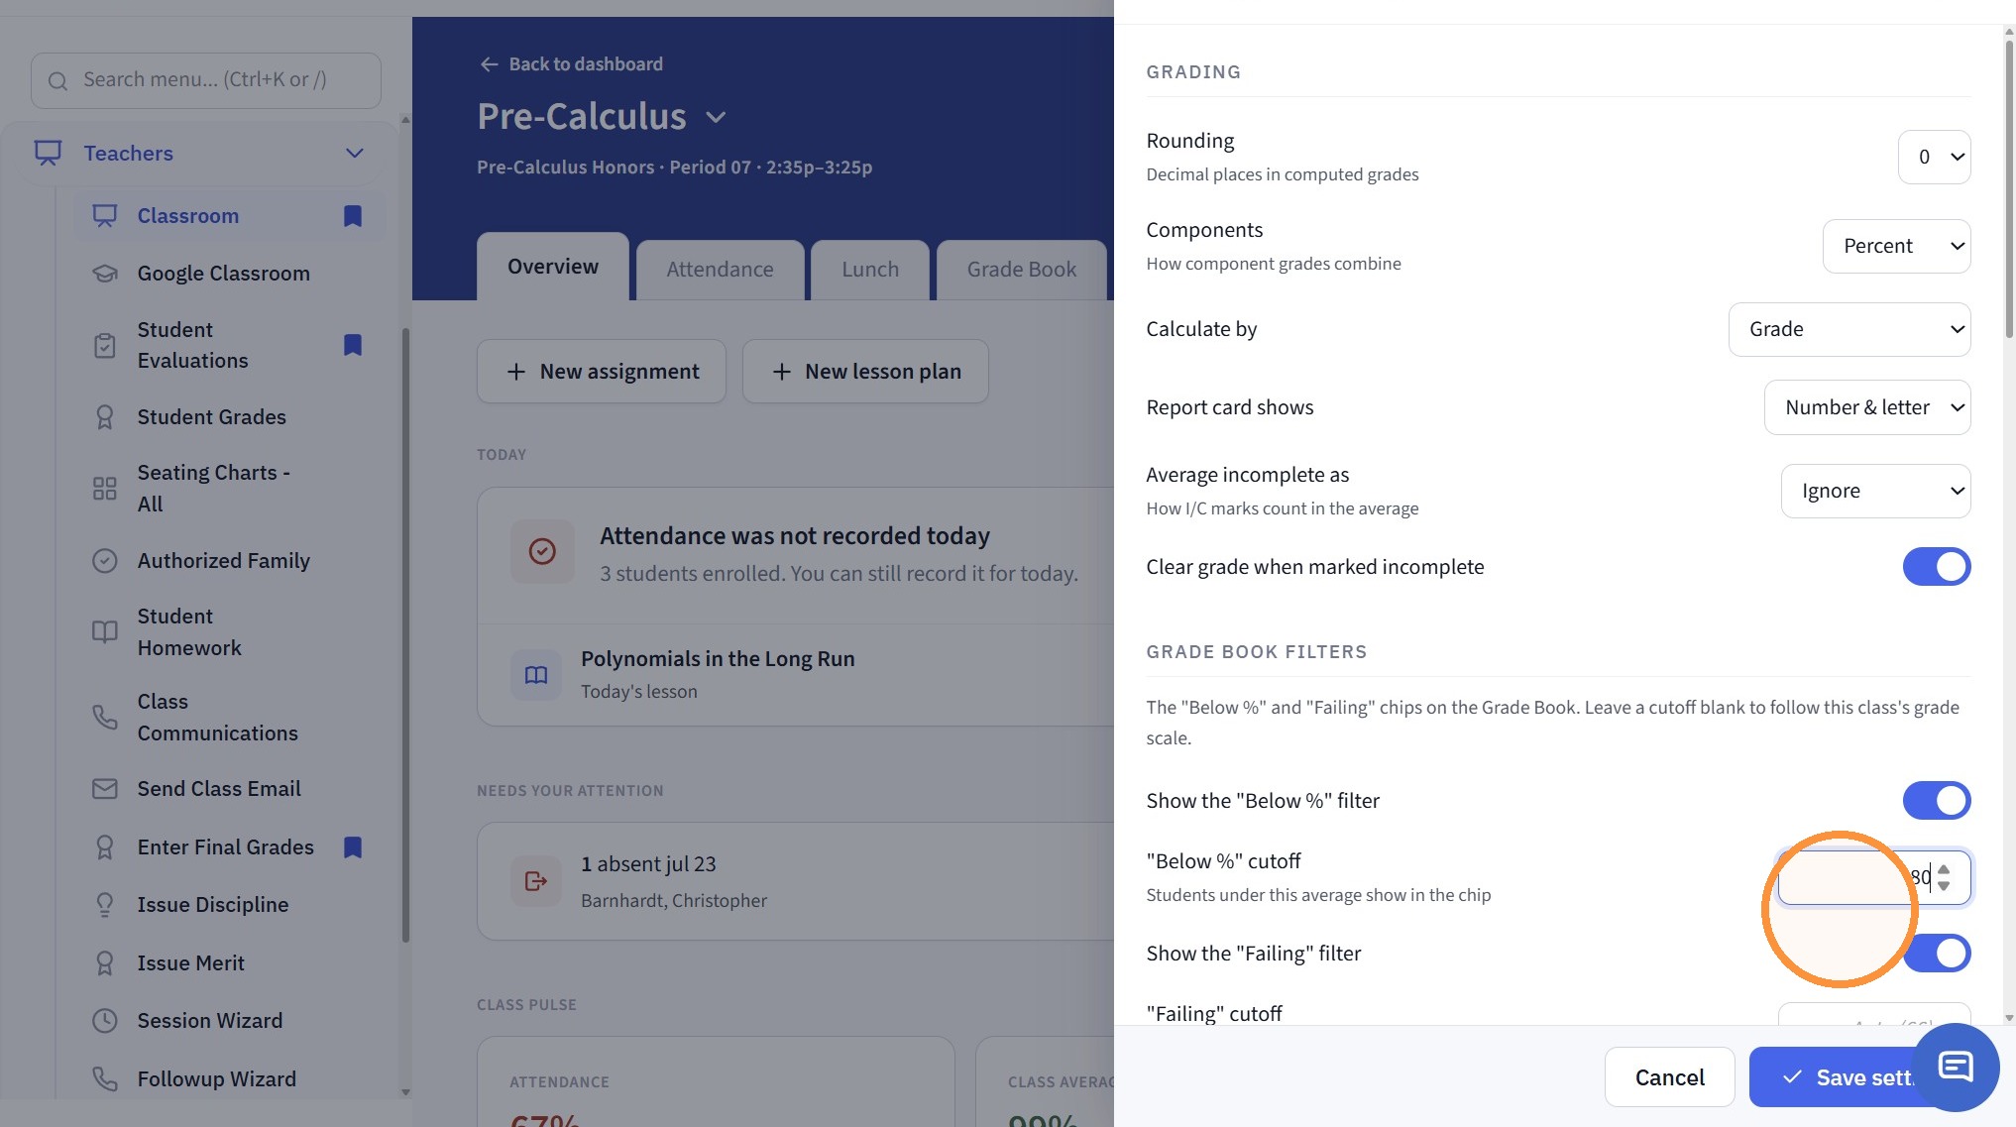Click the Cancel button
The width and height of the screenshot is (2016, 1127).
pyautogui.click(x=1669, y=1077)
